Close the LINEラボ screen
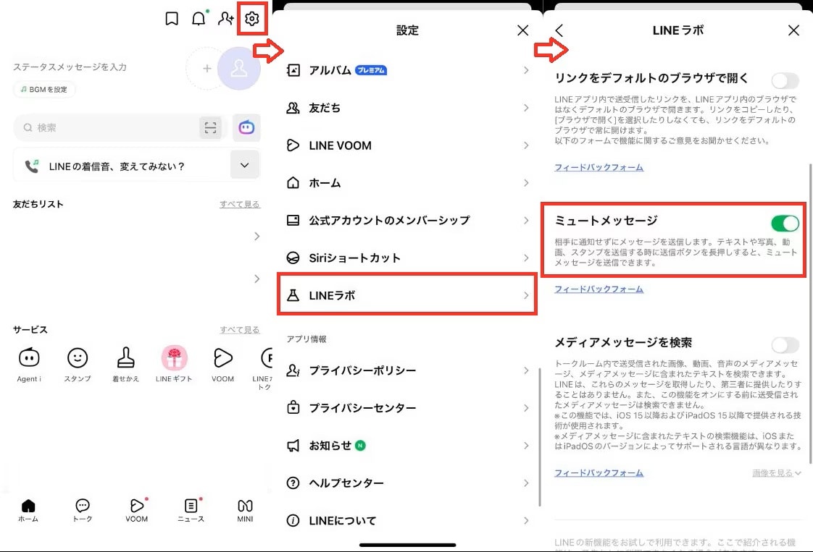 [794, 30]
